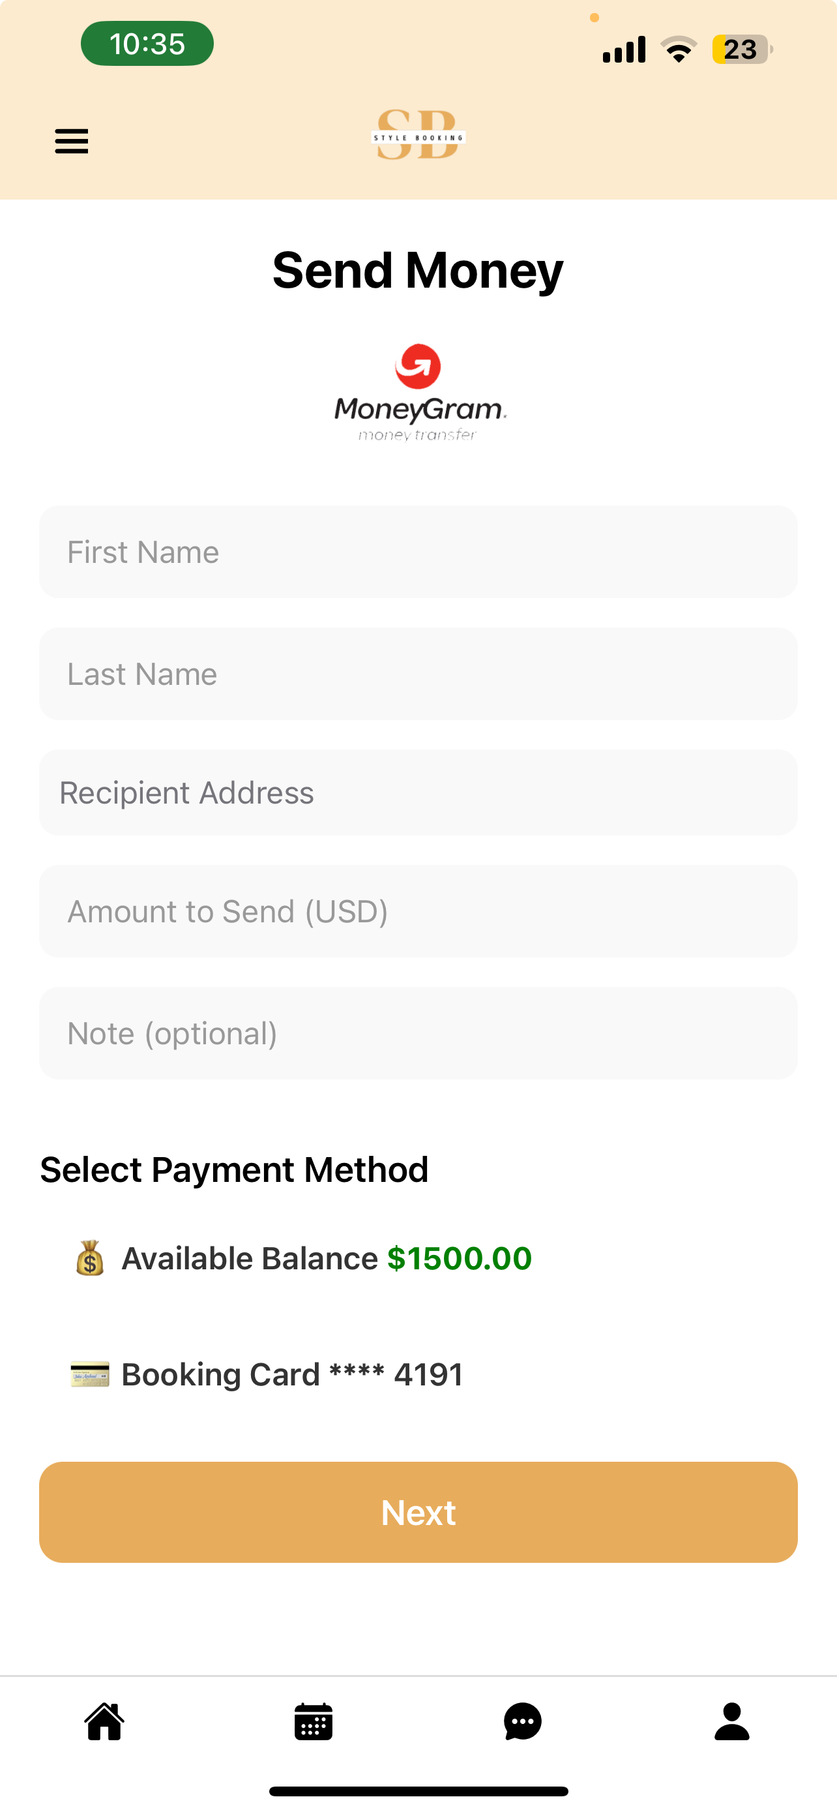Tap the money bag icon
The width and height of the screenshot is (837, 1812).
click(90, 1258)
